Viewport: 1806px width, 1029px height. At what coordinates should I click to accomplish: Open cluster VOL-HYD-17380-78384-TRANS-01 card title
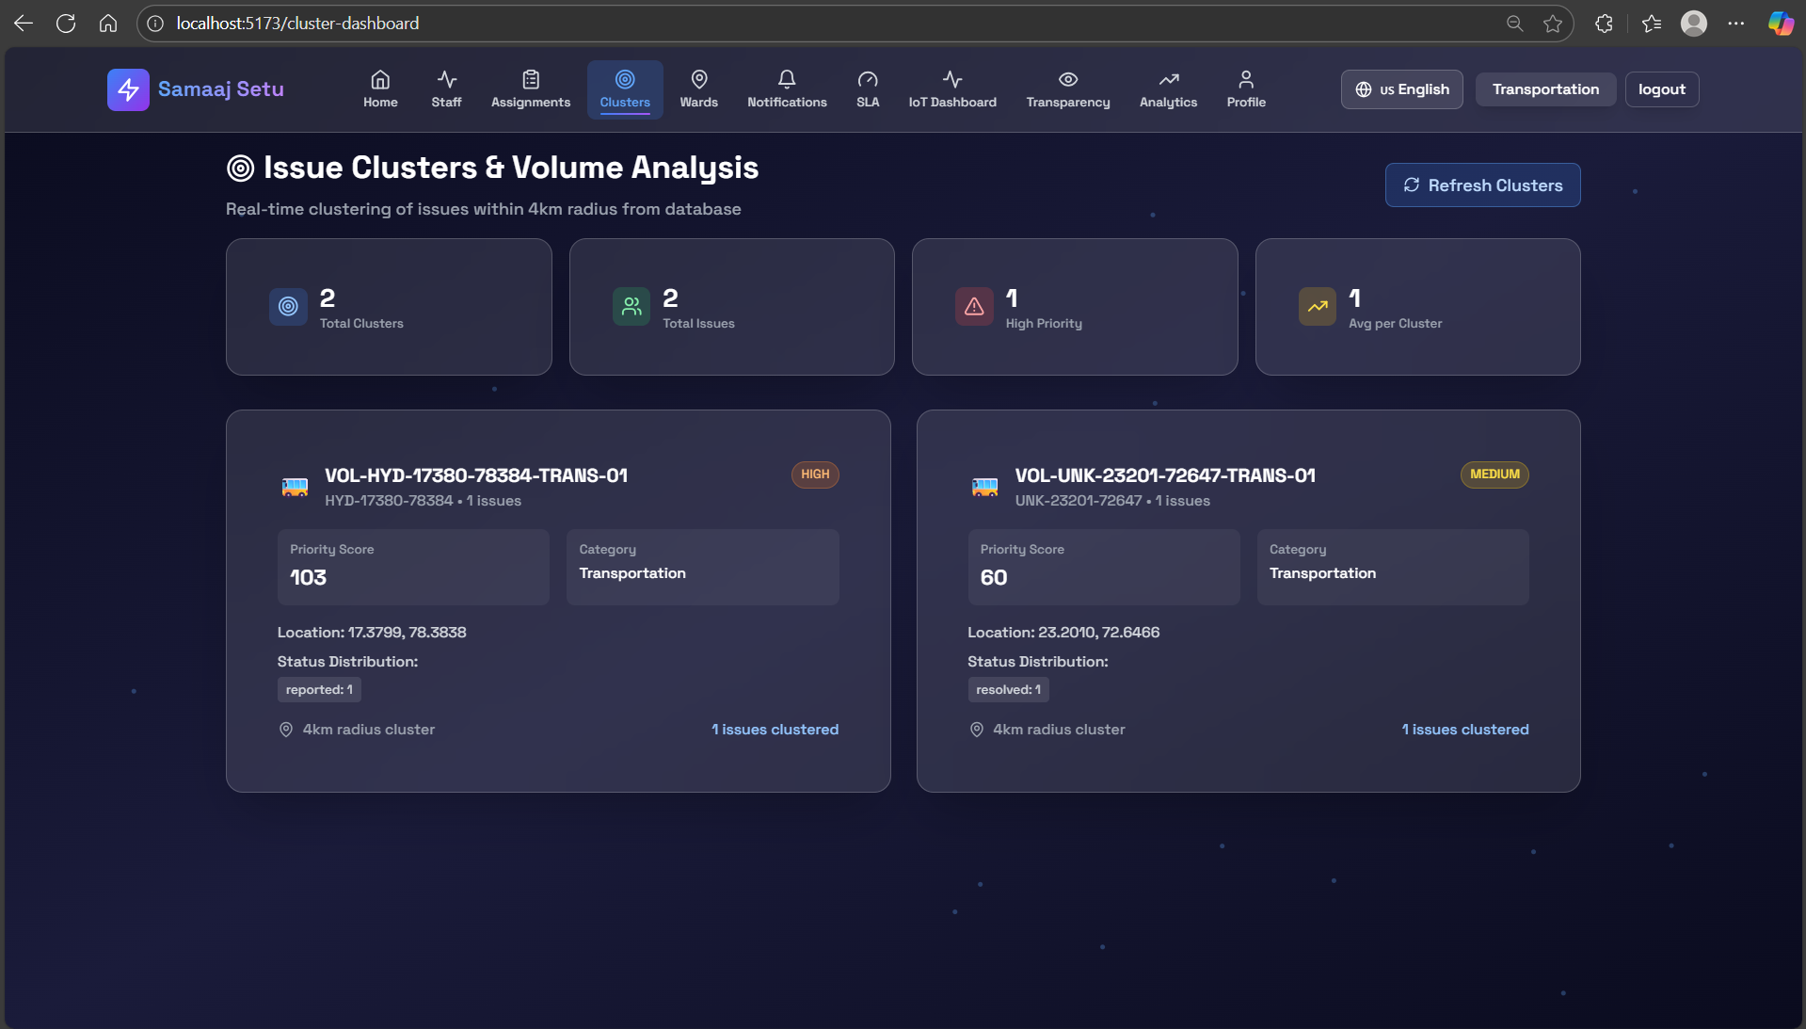pyautogui.click(x=476, y=475)
